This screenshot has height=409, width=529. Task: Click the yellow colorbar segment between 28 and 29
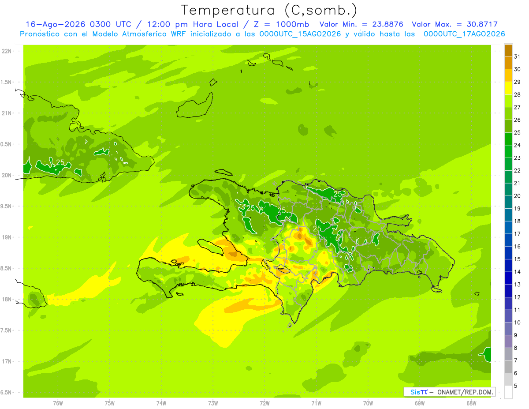(508, 88)
